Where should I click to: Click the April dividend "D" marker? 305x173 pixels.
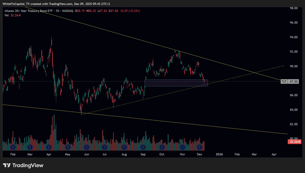tap(48, 147)
